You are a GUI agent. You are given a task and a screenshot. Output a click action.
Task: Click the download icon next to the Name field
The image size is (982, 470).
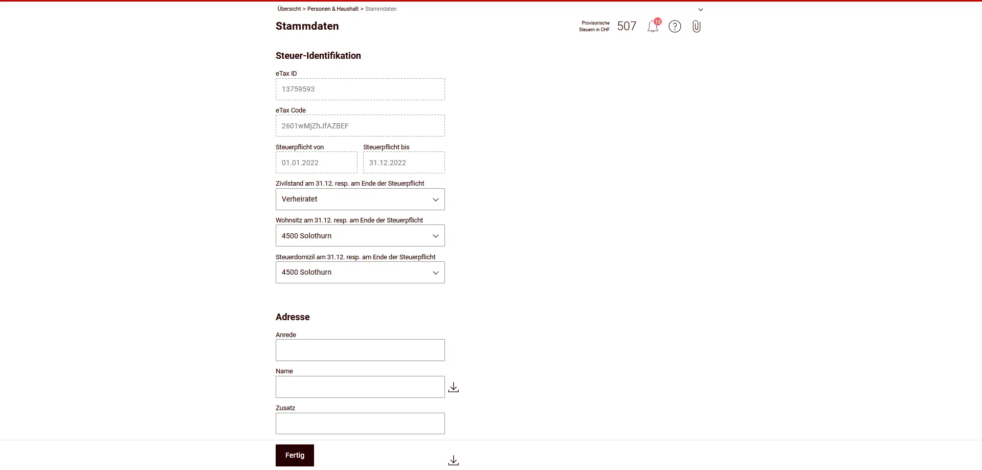(x=453, y=387)
